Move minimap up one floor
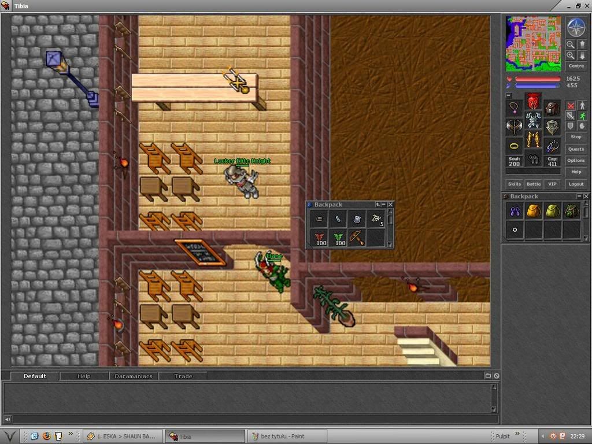 tap(582, 45)
